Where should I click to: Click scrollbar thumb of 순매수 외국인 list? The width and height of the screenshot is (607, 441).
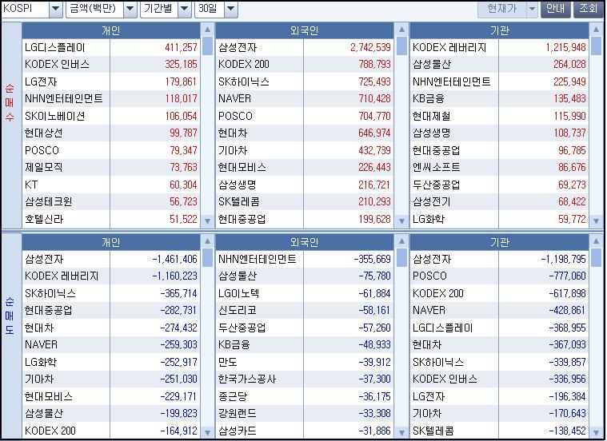pos(401,46)
